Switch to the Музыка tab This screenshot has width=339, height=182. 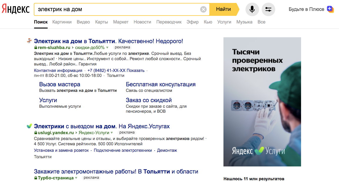click(x=244, y=22)
